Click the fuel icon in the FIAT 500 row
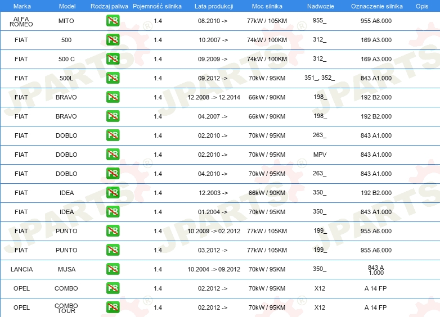 (x=113, y=40)
